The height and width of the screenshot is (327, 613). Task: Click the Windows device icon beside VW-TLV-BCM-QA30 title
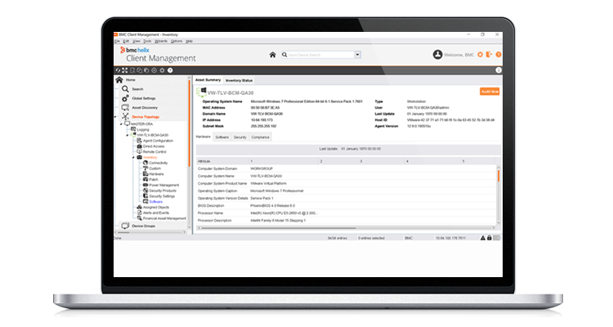[x=202, y=92]
